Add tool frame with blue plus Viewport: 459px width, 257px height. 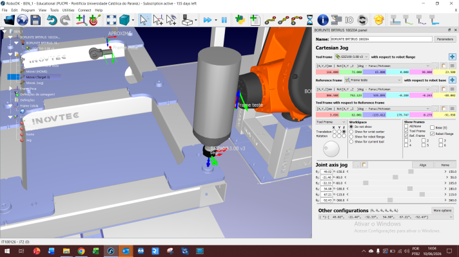click(x=453, y=57)
